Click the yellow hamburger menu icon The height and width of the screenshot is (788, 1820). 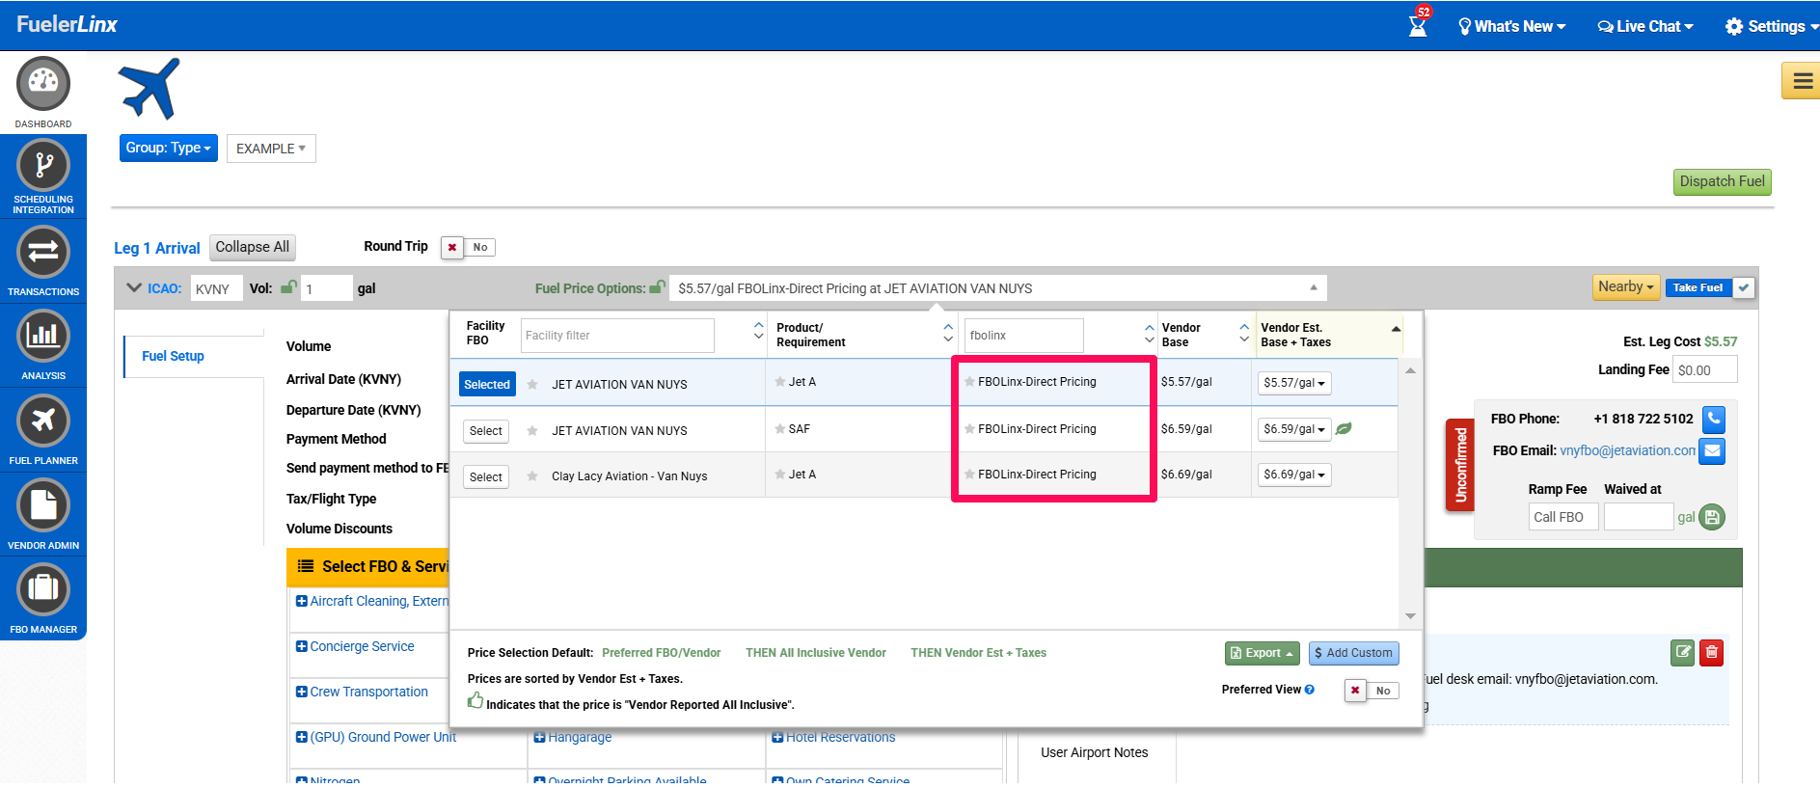(x=1802, y=81)
